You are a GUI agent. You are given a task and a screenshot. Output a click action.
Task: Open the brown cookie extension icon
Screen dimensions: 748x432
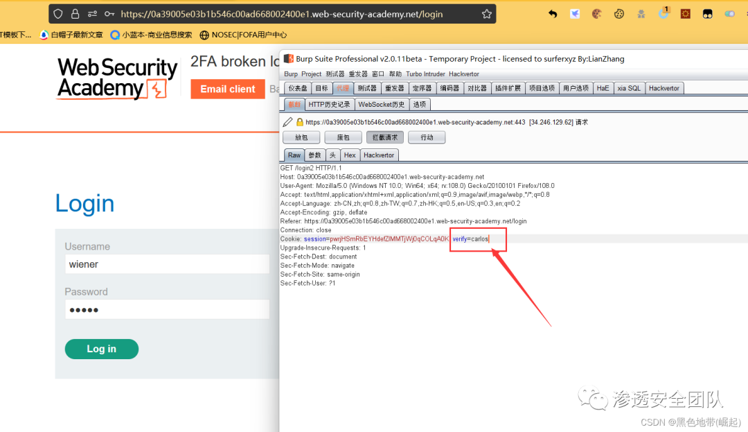coord(596,14)
